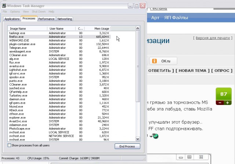This screenshot has width=235, height=164.
Task: Sort by User Name column header
Action: point(61,29)
